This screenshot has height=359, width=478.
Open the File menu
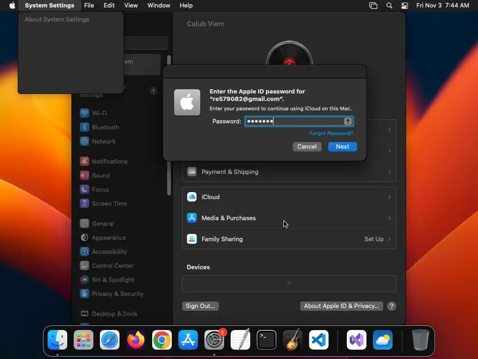(89, 6)
